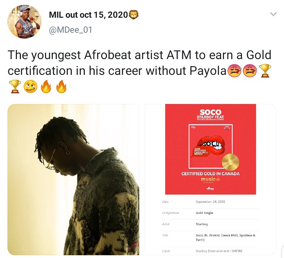Open the Soco certification image
Image resolution: width=284 pixels, height=258 pixels.
(x=211, y=180)
